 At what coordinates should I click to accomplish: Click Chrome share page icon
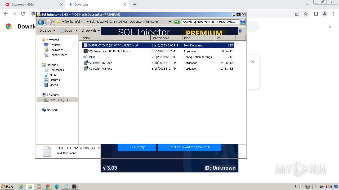coord(297,14)
